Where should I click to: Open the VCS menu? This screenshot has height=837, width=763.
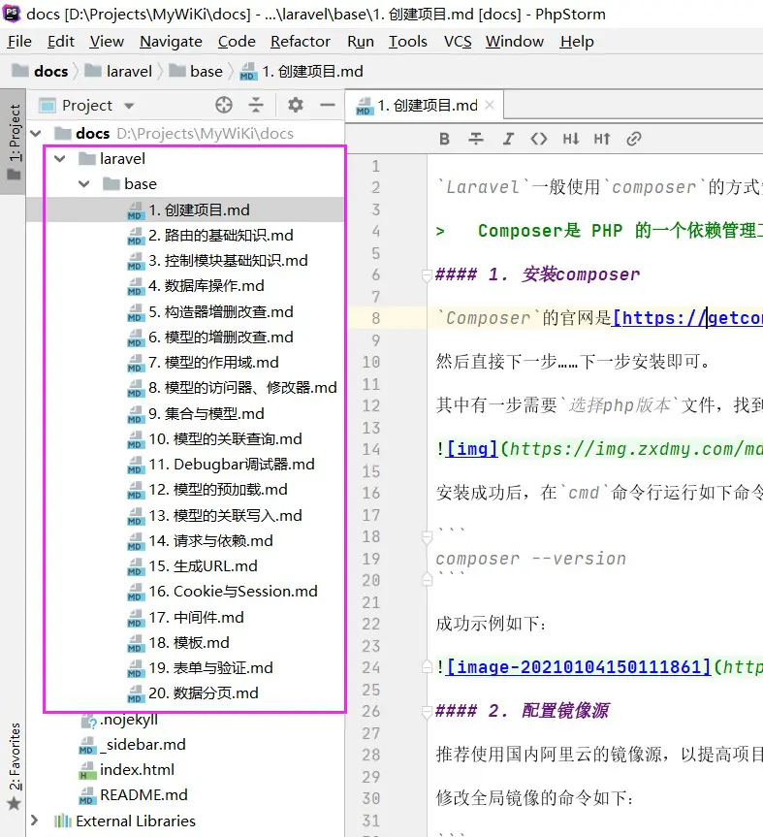pos(458,41)
